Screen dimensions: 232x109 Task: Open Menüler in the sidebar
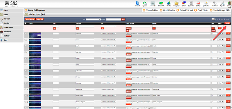[x=12, y=23]
